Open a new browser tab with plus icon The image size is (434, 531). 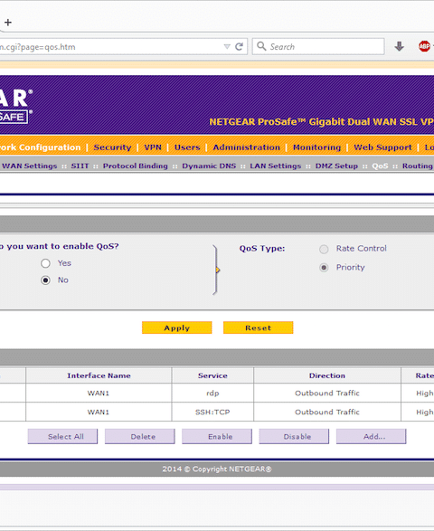coord(8,23)
